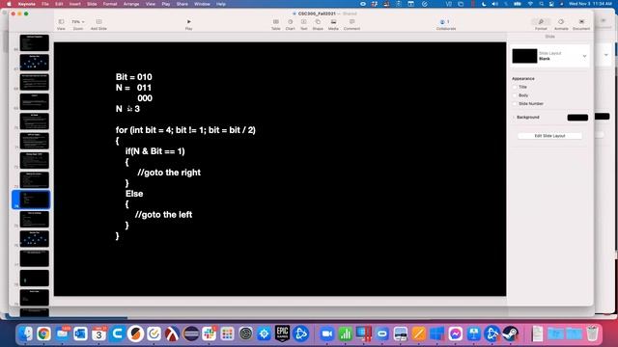
Task: Click the date and time in menu bar
Action: pyautogui.click(x=590, y=4)
